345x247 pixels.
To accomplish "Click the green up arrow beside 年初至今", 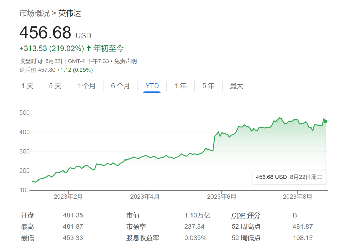I will pyautogui.click(x=89, y=48).
